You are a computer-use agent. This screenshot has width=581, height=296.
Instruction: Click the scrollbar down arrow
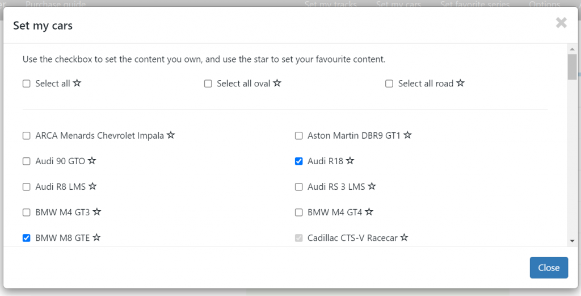coord(572,241)
